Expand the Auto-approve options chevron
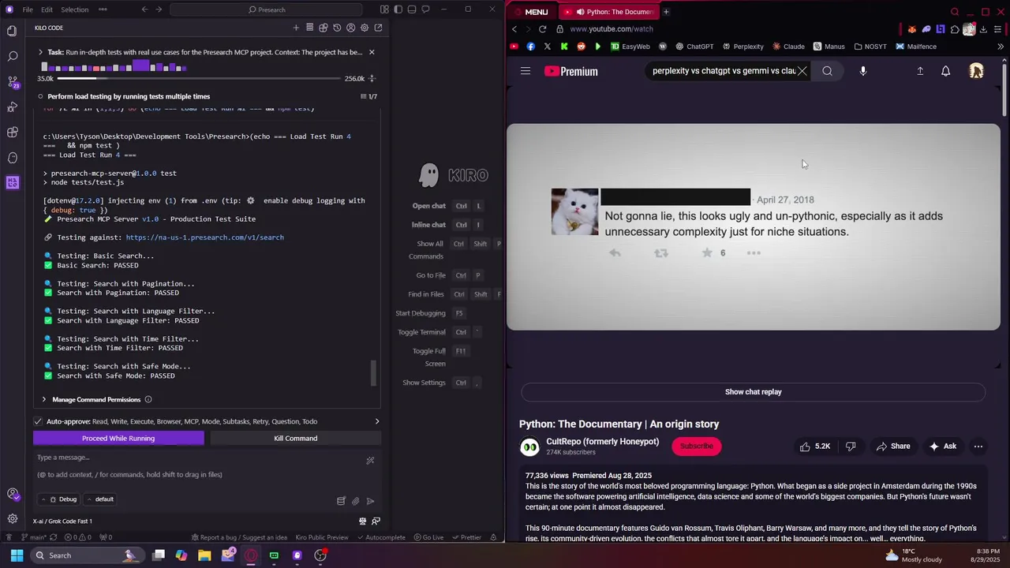The height and width of the screenshot is (568, 1010). click(x=376, y=421)
